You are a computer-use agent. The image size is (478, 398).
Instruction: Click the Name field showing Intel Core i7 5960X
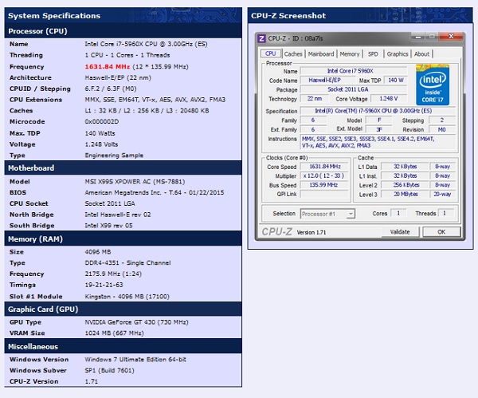354,71
